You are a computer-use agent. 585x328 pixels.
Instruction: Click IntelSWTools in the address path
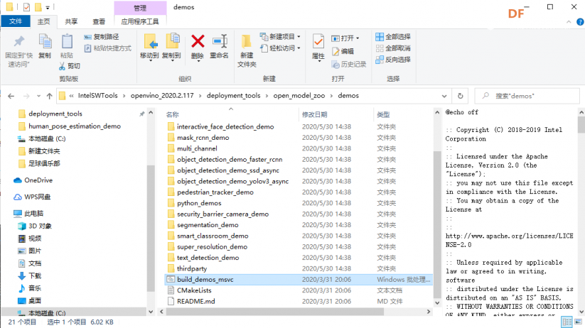[x=98, y=95]
